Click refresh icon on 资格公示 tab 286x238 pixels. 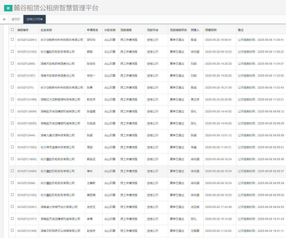[39, 19]
